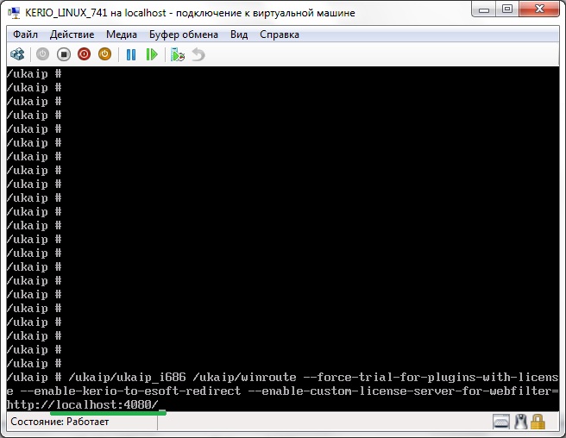The width and height of the screenshot is (566, 438).
Task: Click the Revert (undo arrow) toolbar icon
Action: click(198, 54)
